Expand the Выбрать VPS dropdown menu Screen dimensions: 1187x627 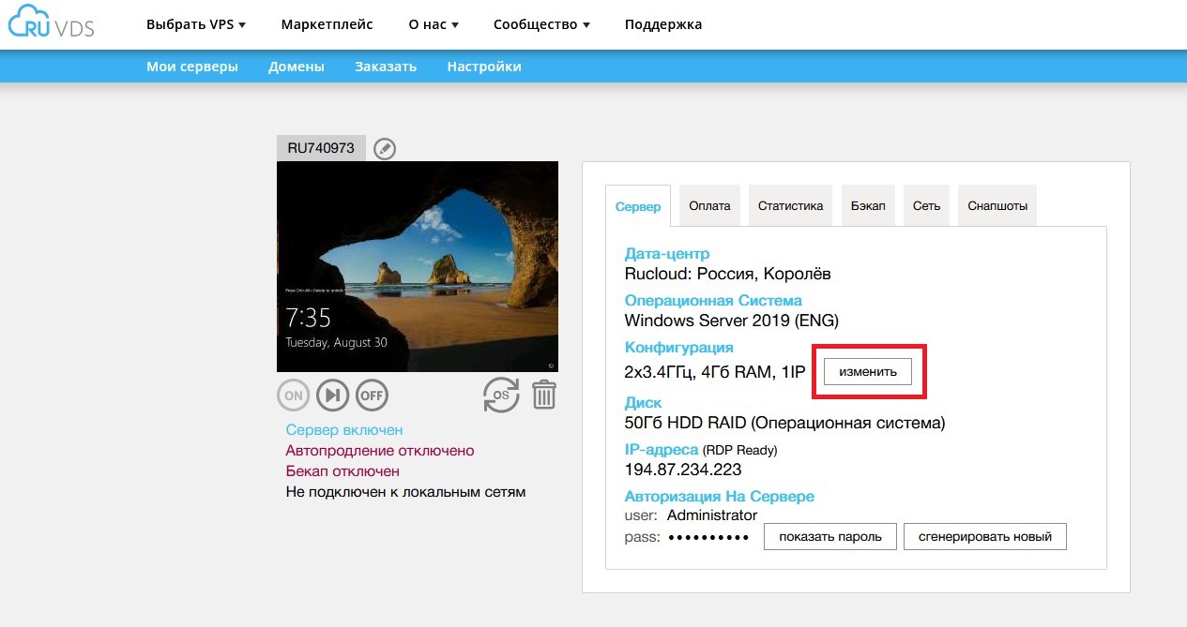click(195, 24)
